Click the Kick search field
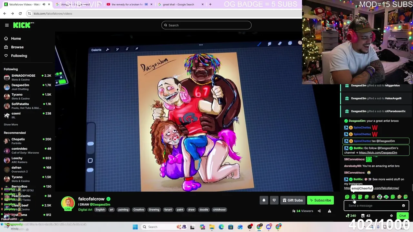This screenshot has height=232, width=413. click(206, 25)
